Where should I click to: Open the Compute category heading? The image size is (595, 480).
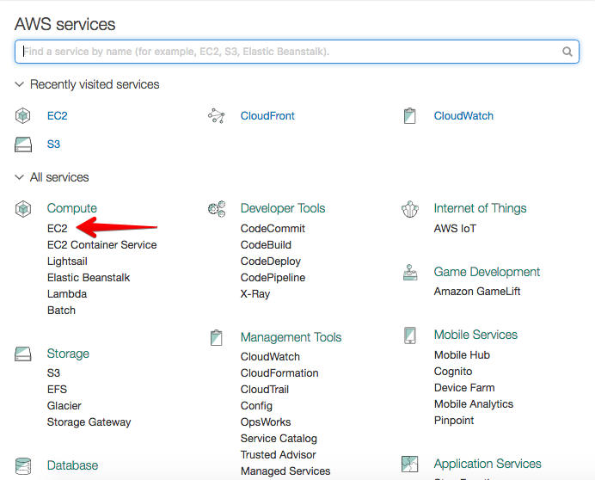pyautogui.click(x=71, y=208)
